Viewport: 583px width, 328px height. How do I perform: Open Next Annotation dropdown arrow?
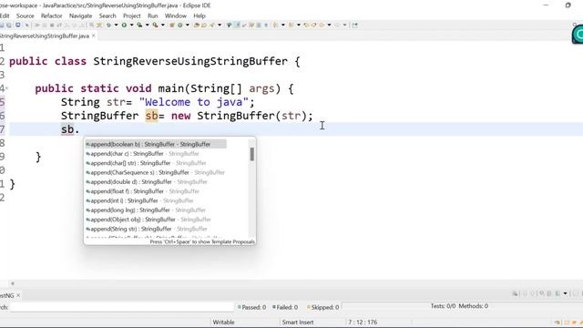pos(283,26)
